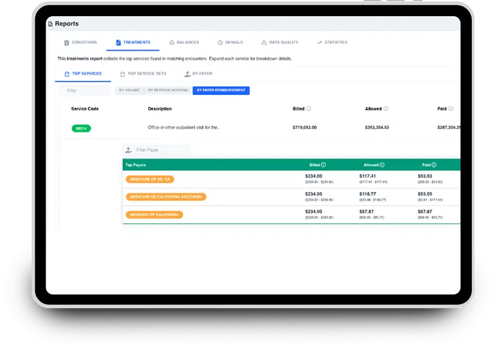494x348 pixels.
Task: Click the Denials tab icon
Action: coord(220,43)
